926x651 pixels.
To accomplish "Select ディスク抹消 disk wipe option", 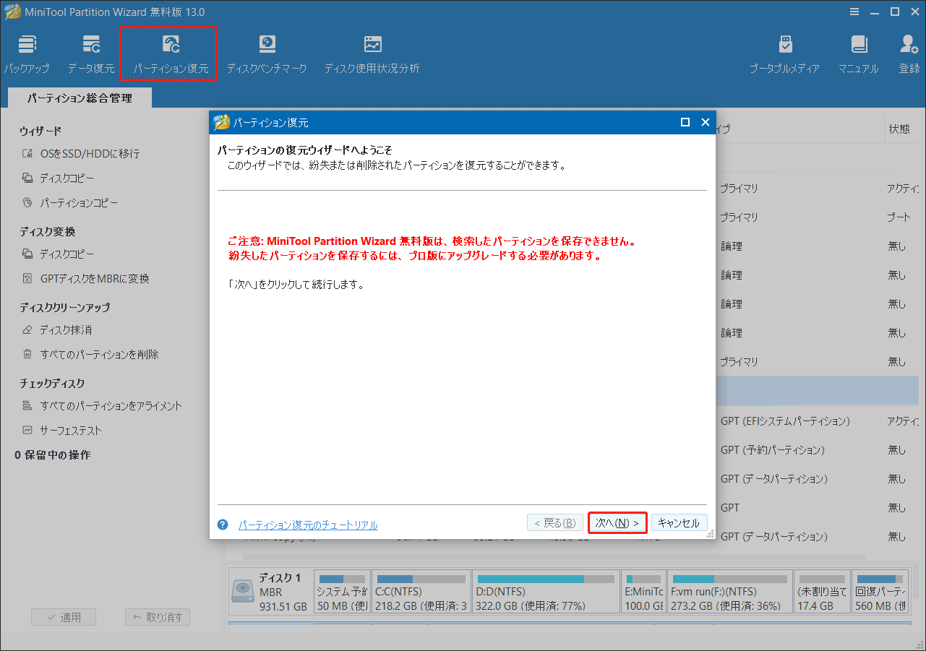I will tap(63, 329).
